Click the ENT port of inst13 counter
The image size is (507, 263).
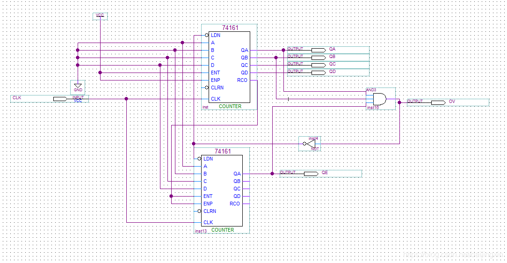pos(208,197)
